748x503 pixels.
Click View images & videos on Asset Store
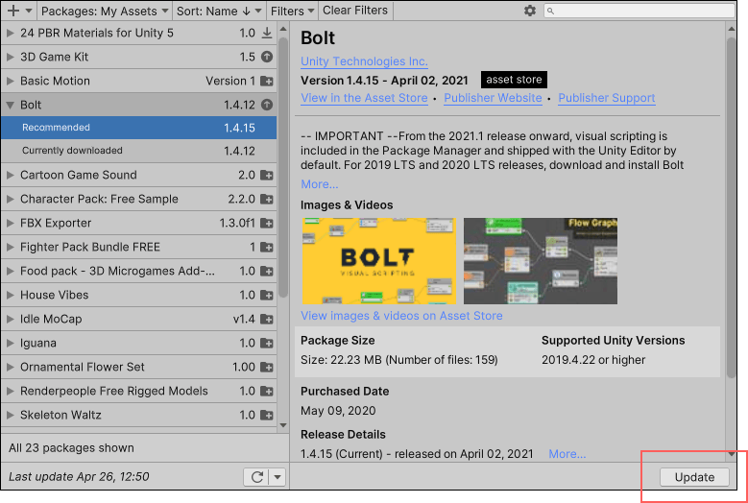[401, 316]
